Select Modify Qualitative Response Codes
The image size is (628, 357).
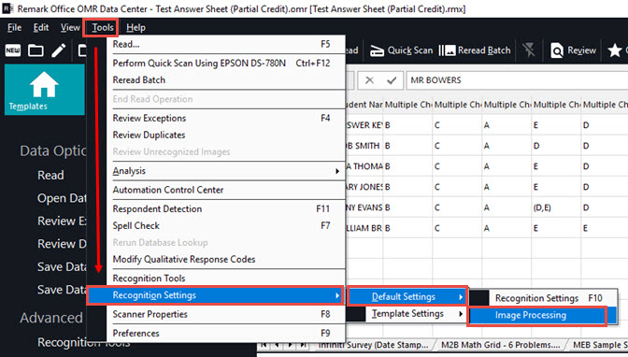click(225, 259)
